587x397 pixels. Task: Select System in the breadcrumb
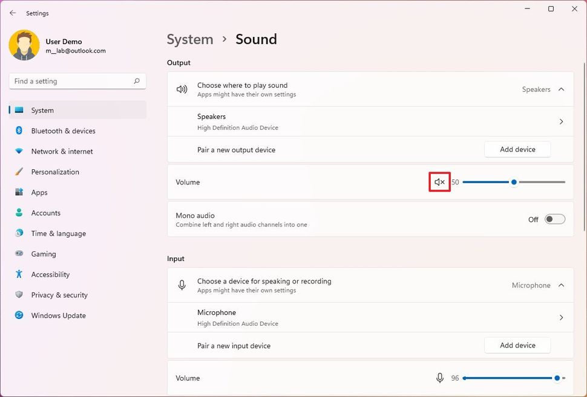(189, 39)
